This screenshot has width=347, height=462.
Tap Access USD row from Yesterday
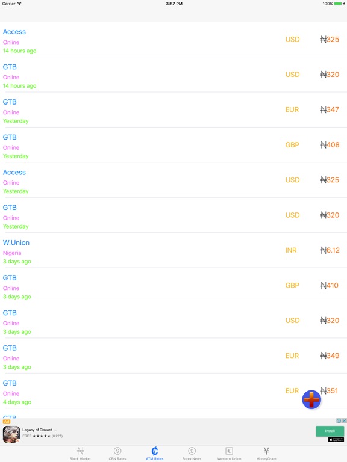click(x=173, y=180)
